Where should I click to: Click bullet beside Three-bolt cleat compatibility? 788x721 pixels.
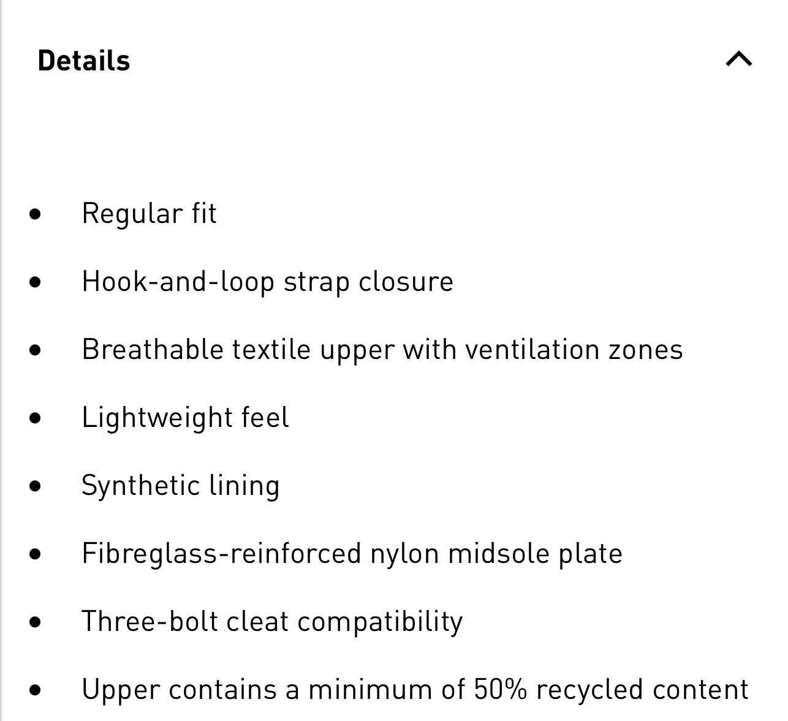coord(36,622)
